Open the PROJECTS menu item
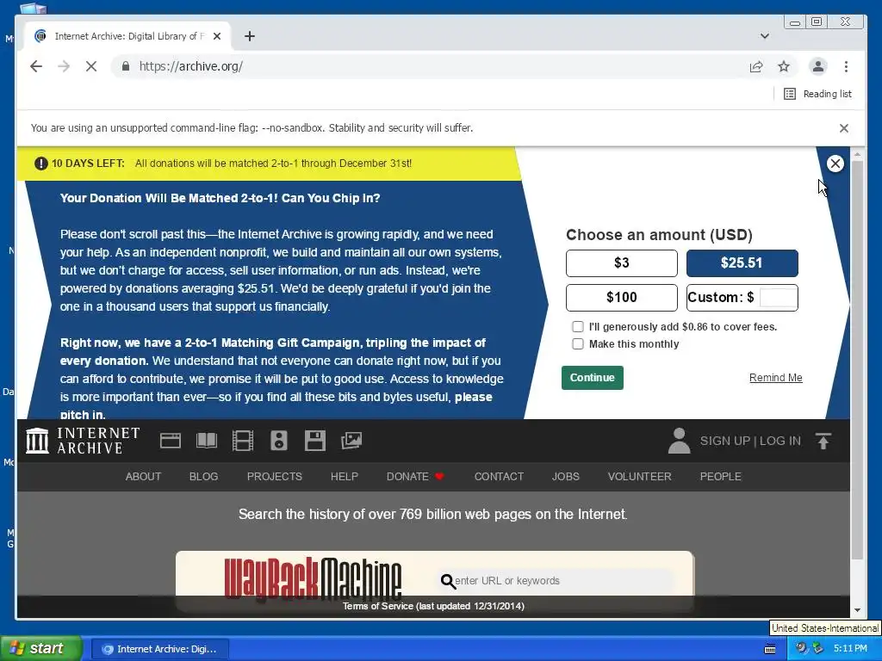The width and height of the screenshot is (882, 661). [275, 477]
